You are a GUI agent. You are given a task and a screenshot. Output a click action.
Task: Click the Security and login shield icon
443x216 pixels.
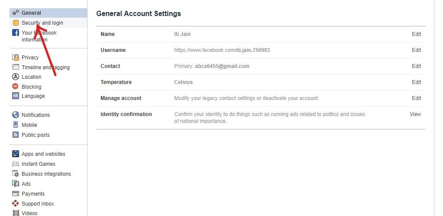point(16,23)
